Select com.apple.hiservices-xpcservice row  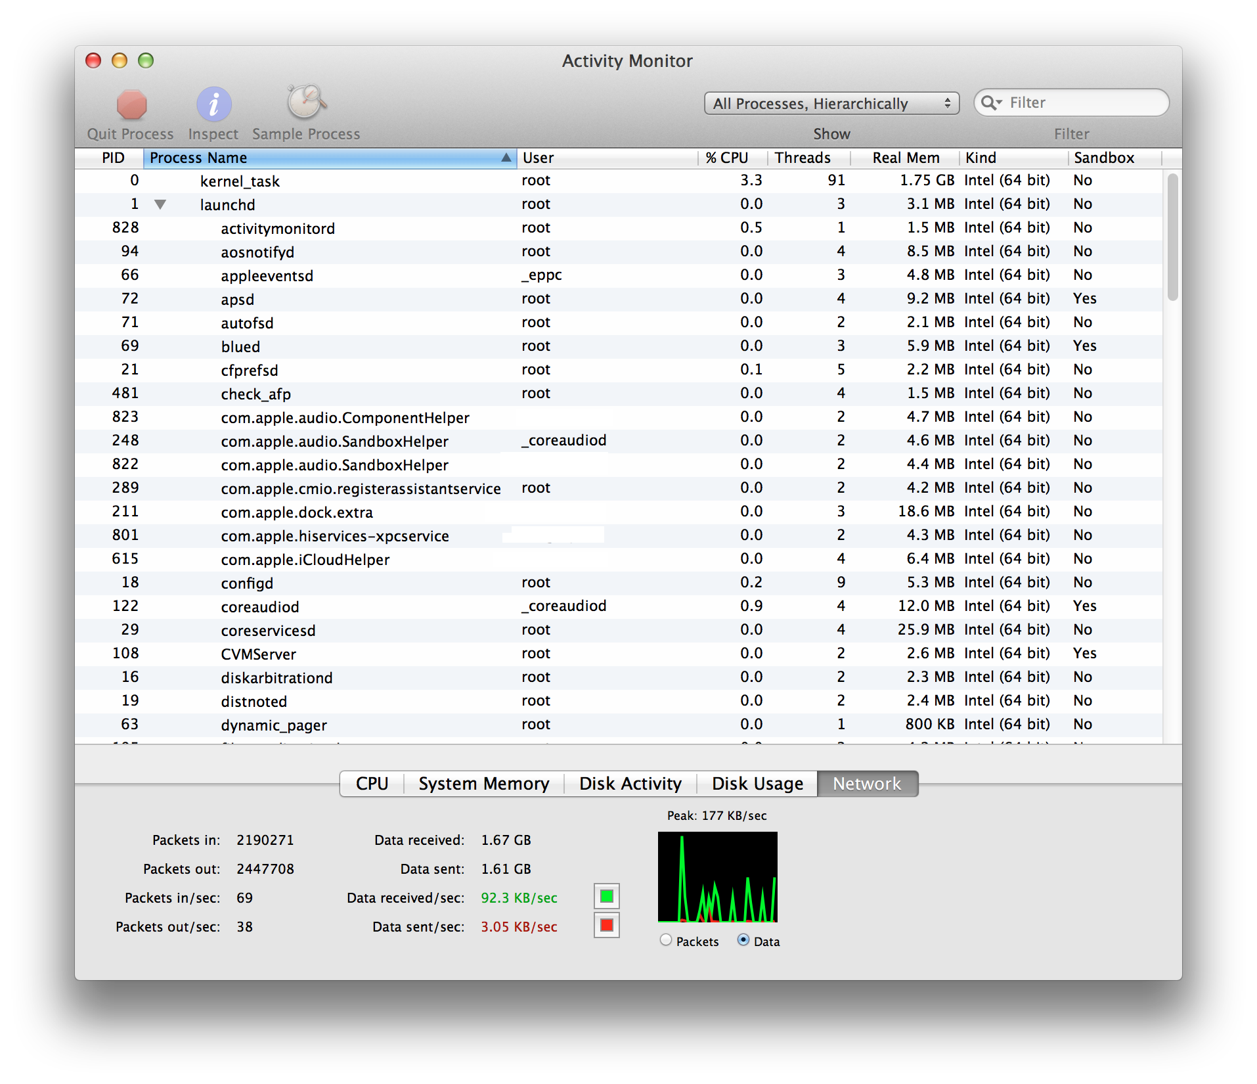(x=619, y=535)
